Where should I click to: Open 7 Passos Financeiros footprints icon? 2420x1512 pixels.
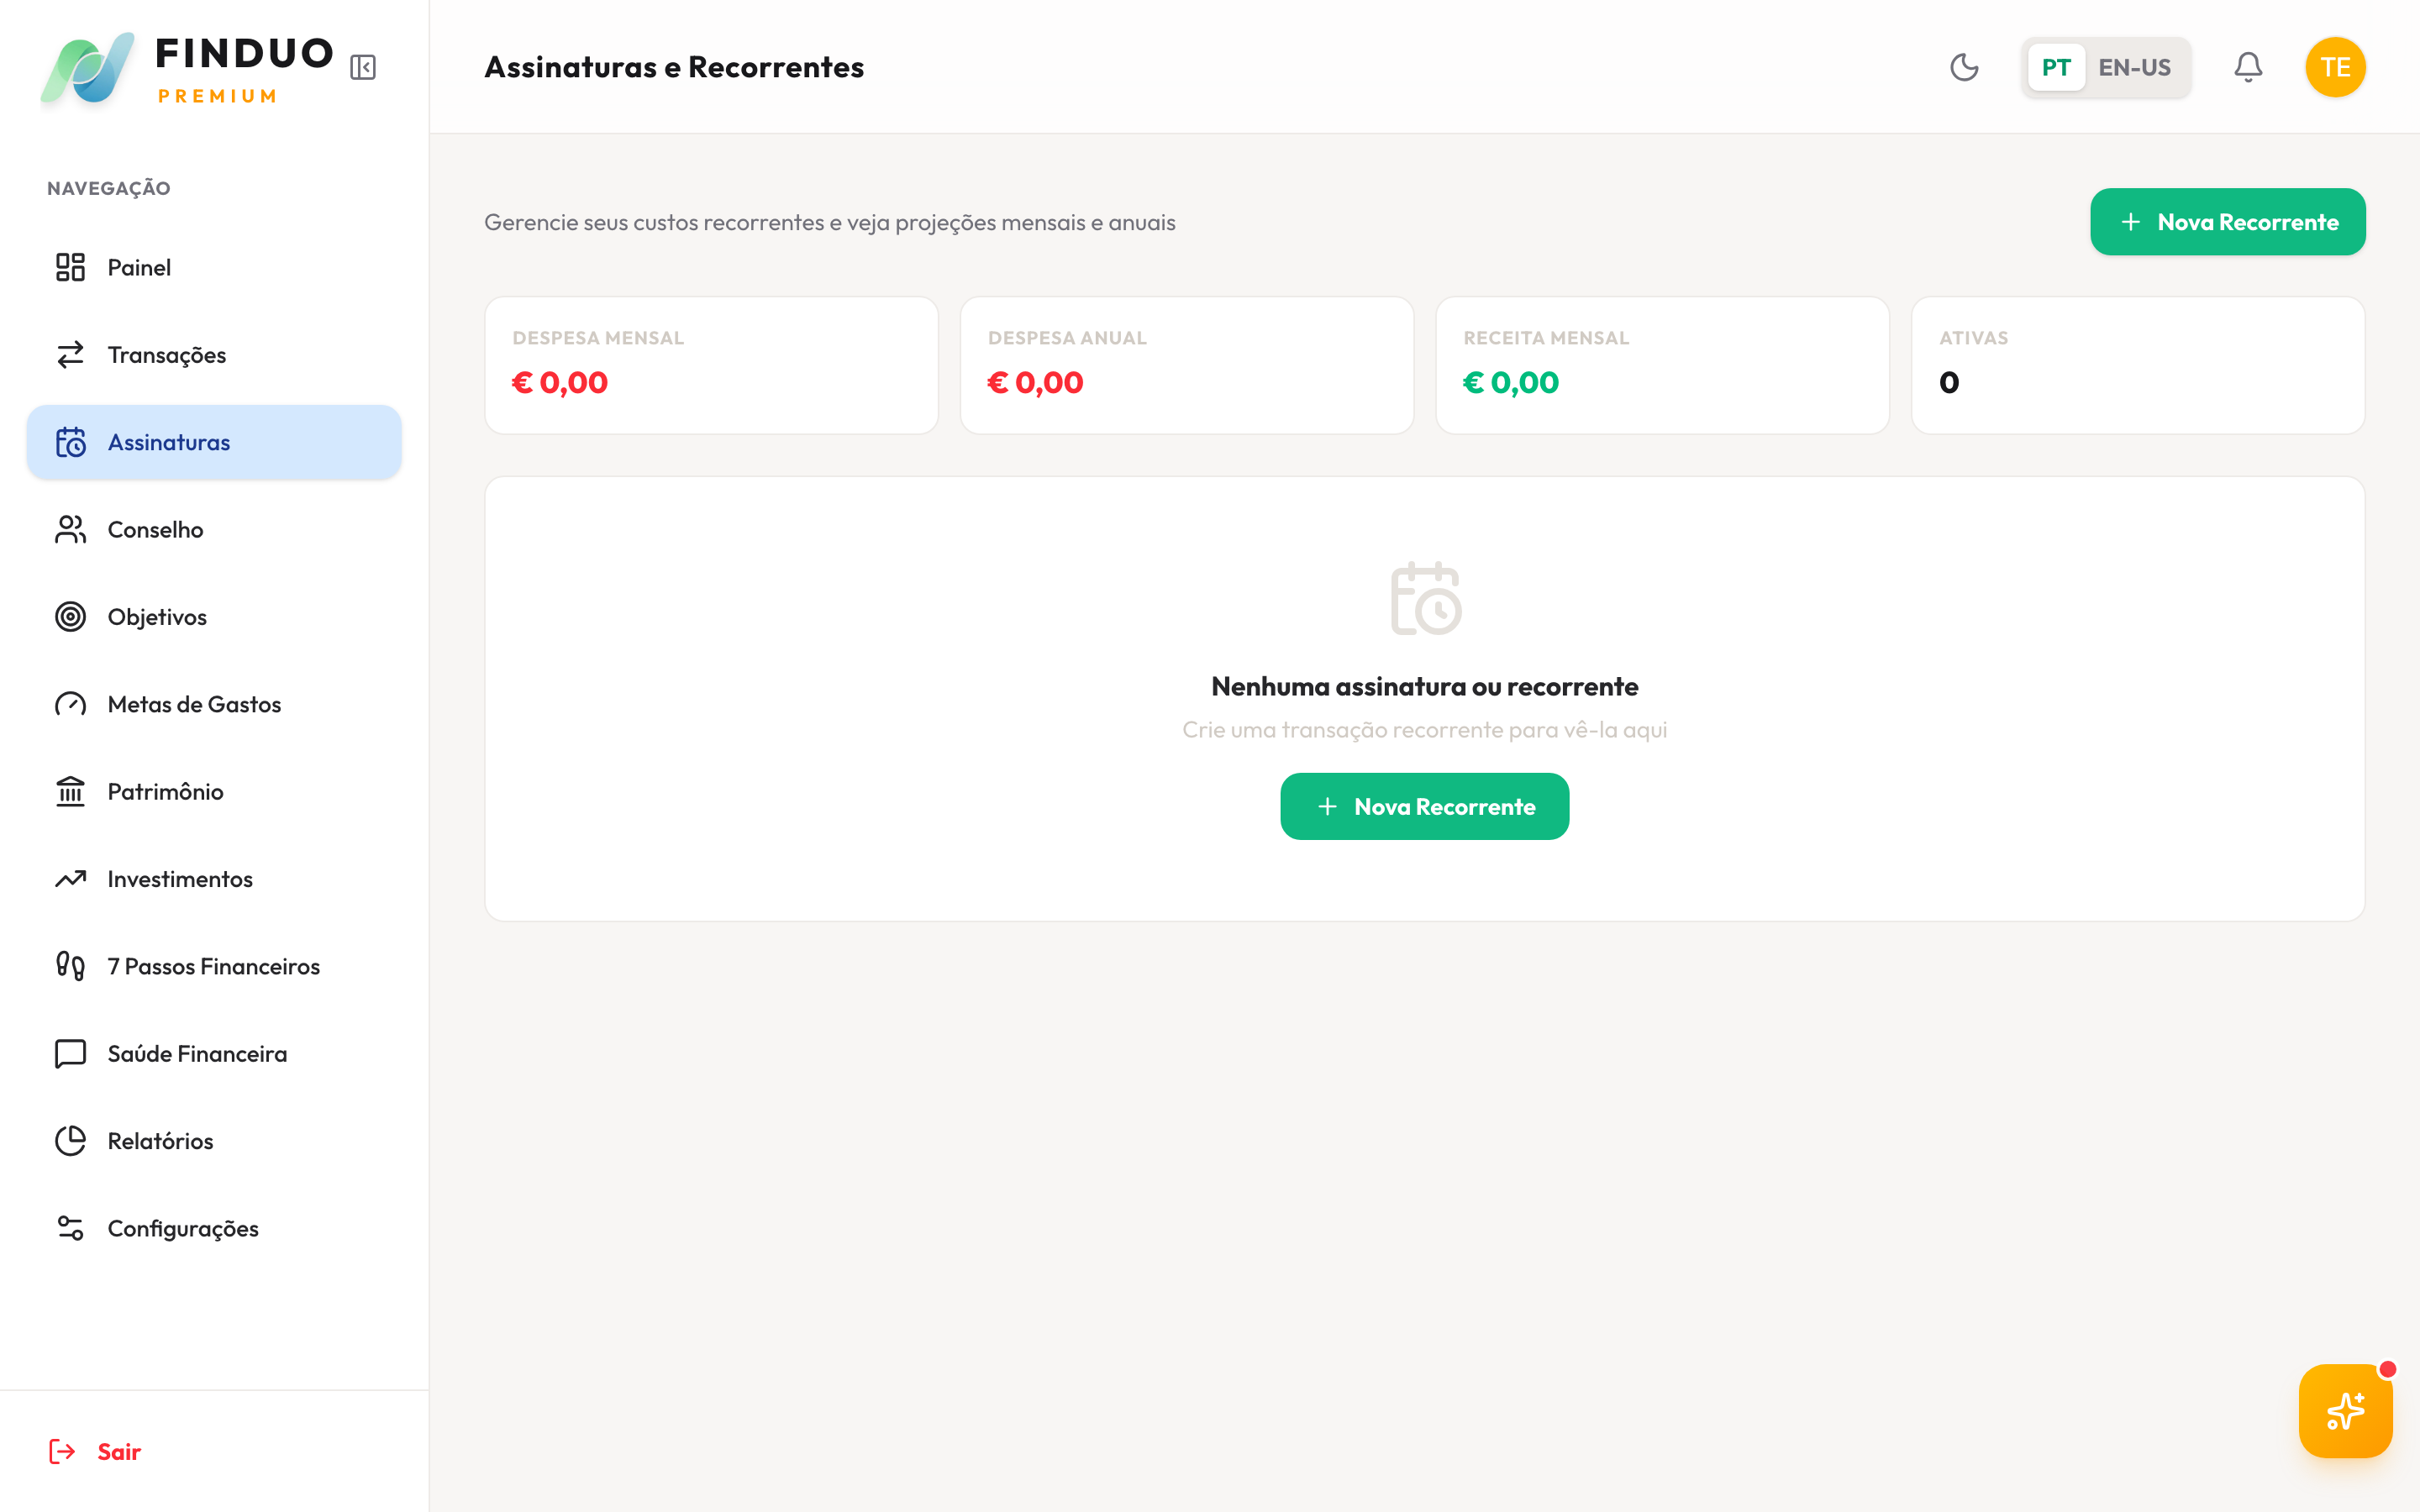tap(70, 966)
